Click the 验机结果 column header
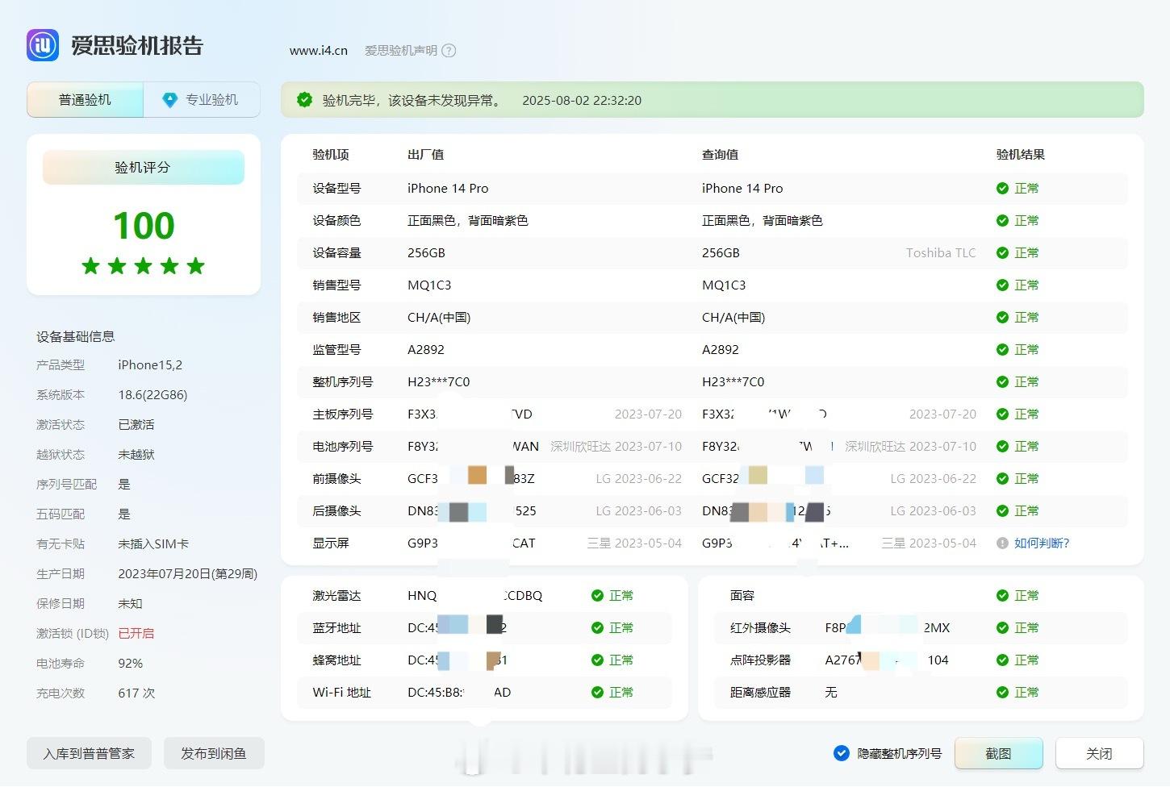 tap(1021, 155)
